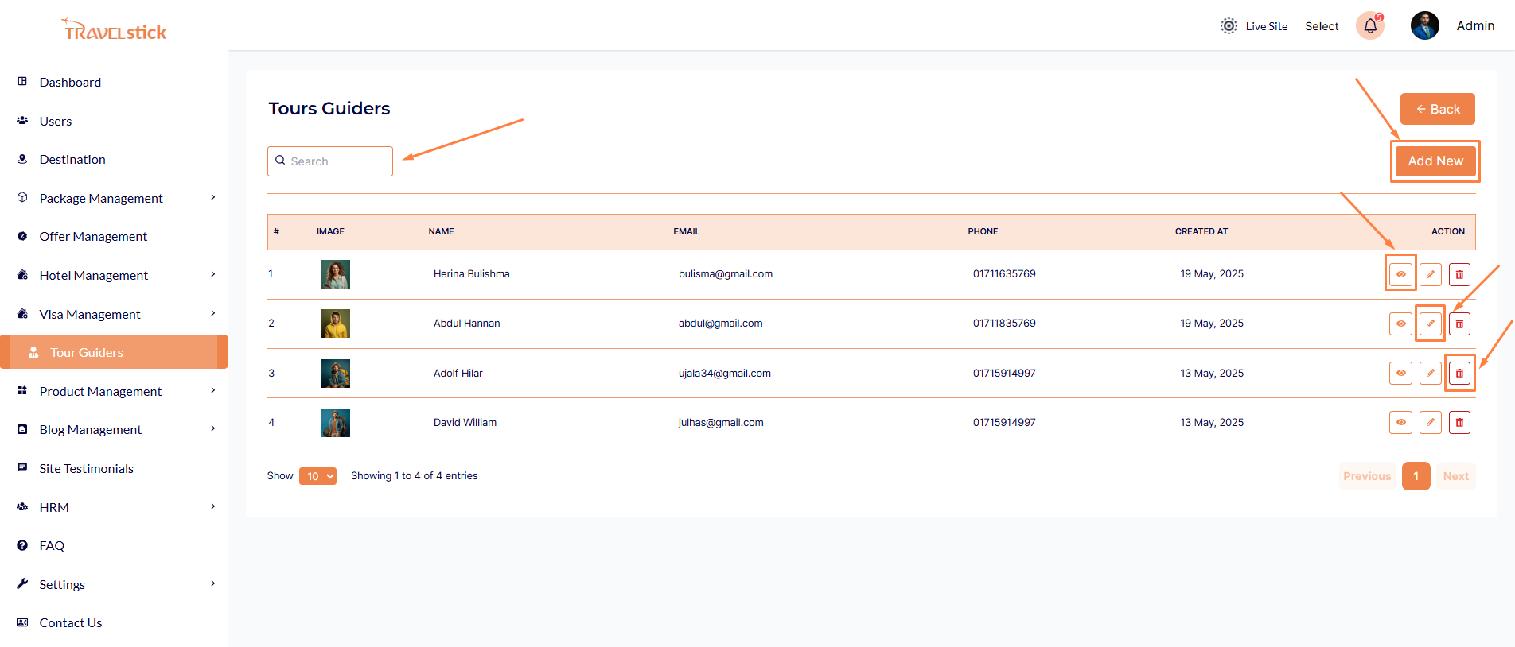View details of David William
1515x647 pixels.
click(1400, 422)
